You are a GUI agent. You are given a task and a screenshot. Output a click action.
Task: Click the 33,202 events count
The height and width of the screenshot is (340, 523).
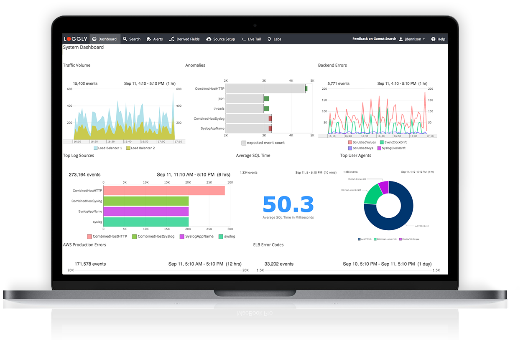click(279, 264)
